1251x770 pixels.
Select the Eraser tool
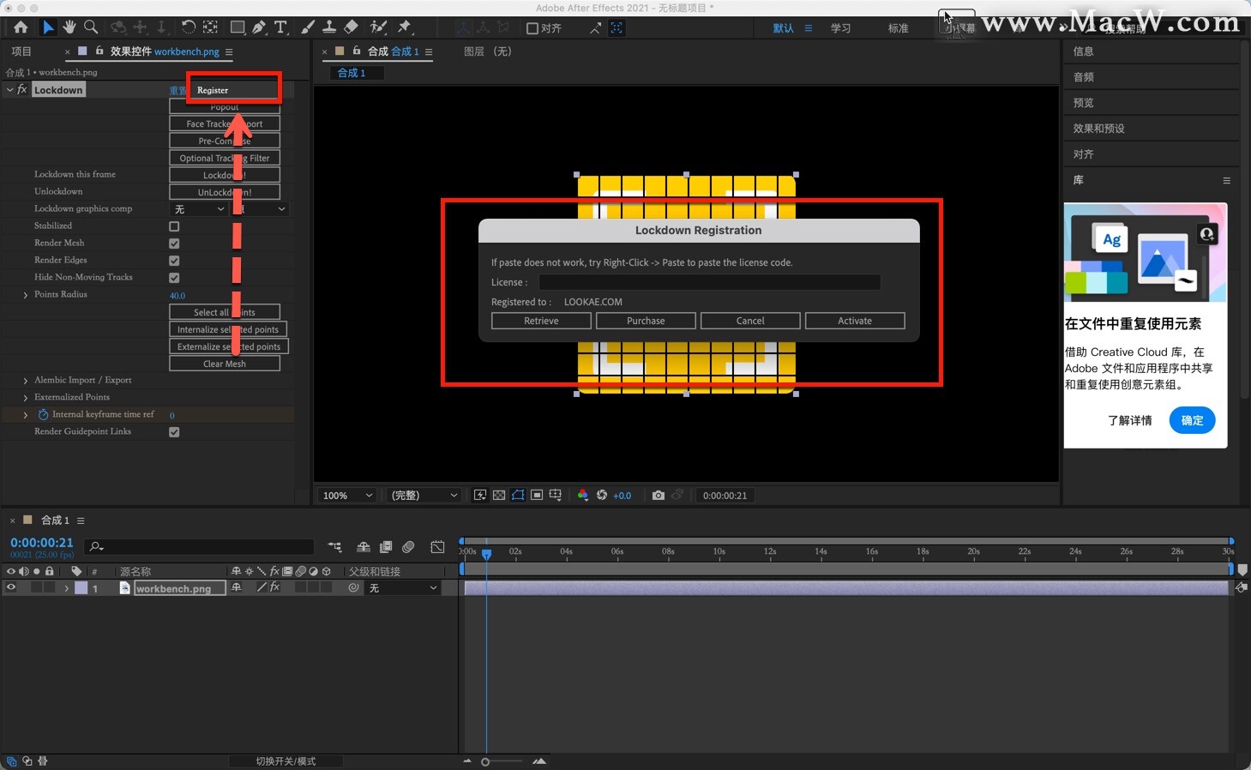pos(351,27)
